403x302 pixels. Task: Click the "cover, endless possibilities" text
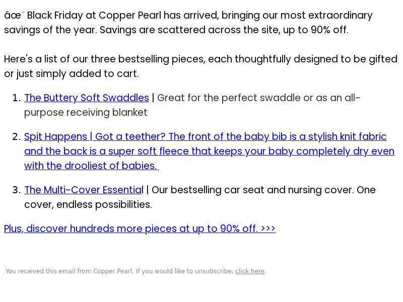pyautogui.click(x=88, y=205)
